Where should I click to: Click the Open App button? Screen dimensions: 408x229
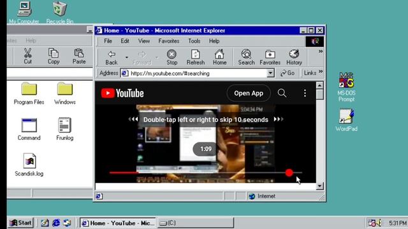click(x=249, y=94)
